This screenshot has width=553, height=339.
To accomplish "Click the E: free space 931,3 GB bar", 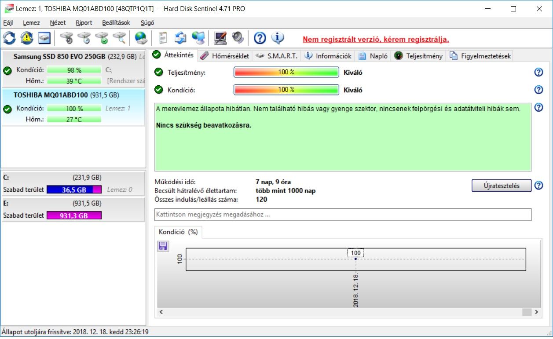I will point(74,215).
